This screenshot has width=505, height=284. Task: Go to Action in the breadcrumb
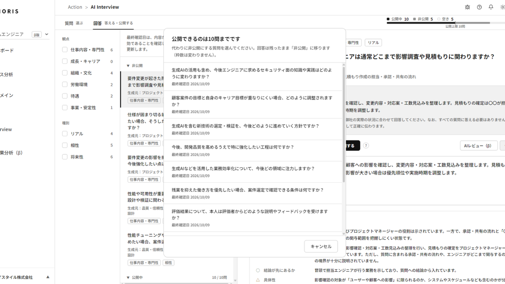click(75, 7)
